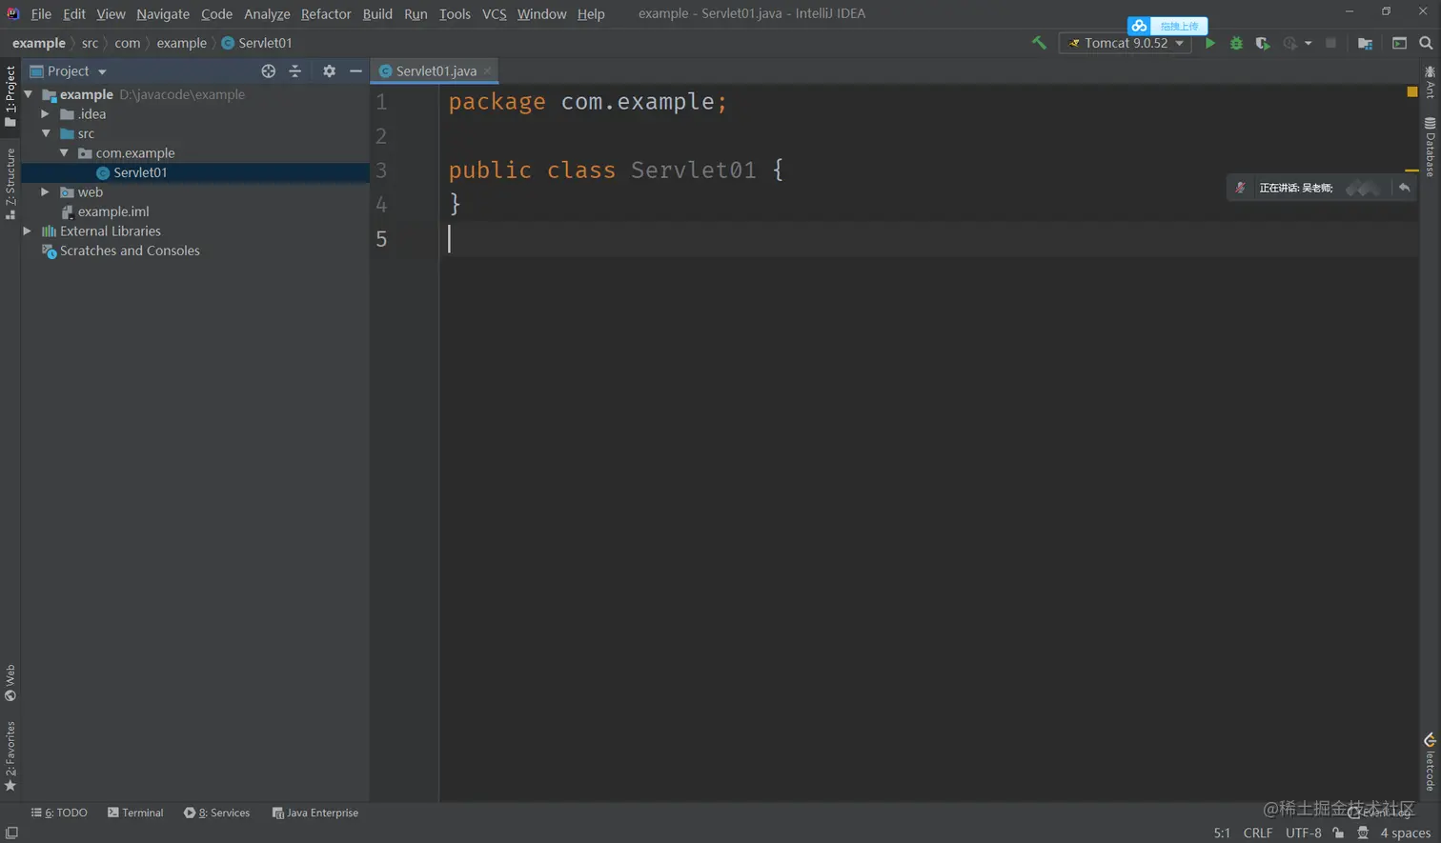Toggle the Database tool window
1441x843 pixels.
pos(1430,147)
